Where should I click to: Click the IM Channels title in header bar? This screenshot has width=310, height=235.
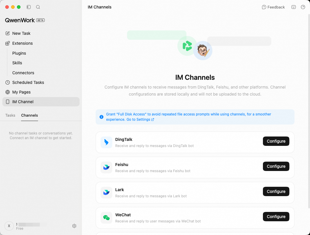tap(100, 7)
